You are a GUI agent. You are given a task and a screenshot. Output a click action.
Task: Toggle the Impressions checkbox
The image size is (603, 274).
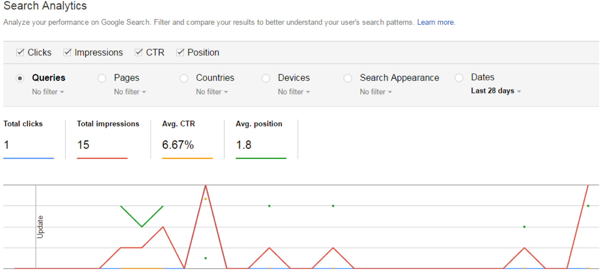pyautogui.click(x=67, y=52)
